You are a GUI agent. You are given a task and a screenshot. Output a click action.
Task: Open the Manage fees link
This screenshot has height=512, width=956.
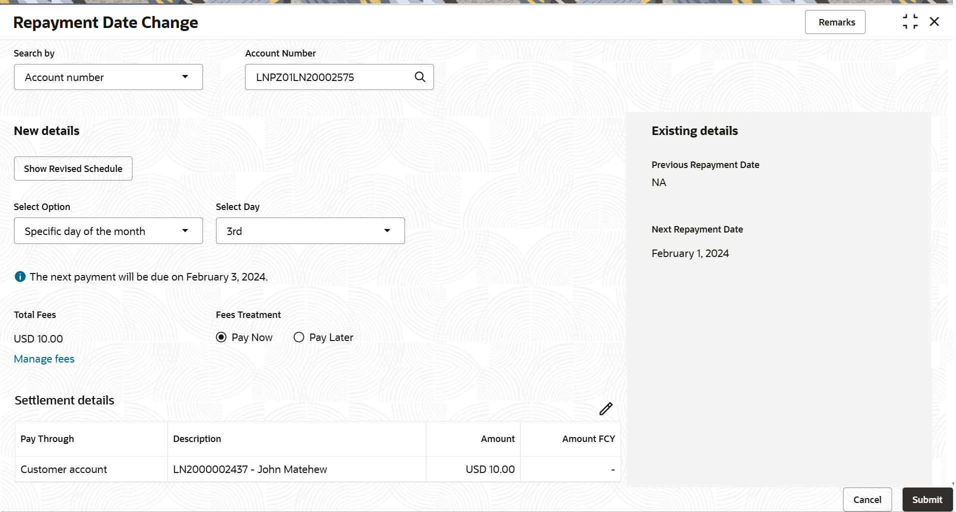pyautogui.click(x=44, y=359)
